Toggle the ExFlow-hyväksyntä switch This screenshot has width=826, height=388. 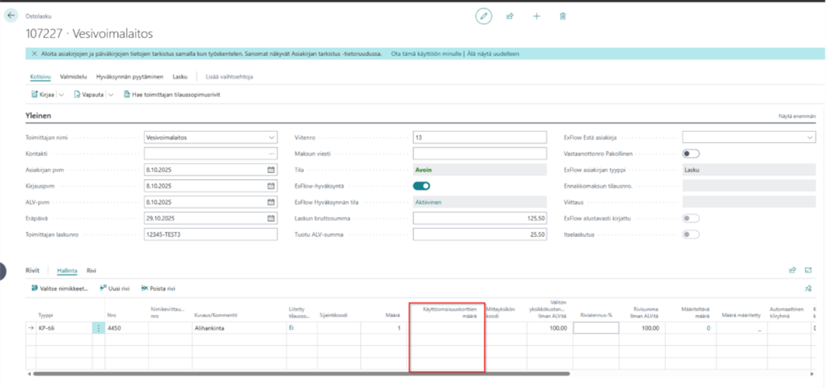pyautogui.click(x=421, y=186)
